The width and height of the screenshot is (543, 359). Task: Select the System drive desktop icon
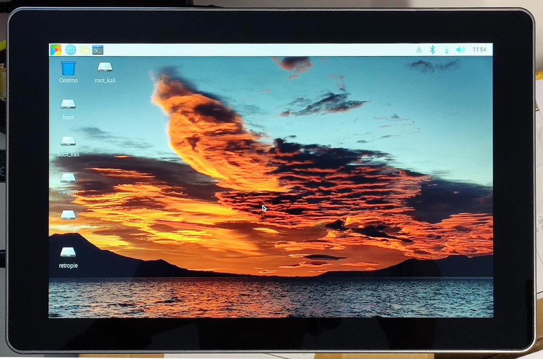(x=68, y=184)
